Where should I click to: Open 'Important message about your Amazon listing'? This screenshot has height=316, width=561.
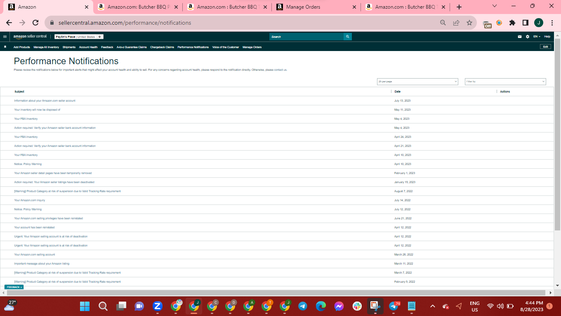click(42, 264)
